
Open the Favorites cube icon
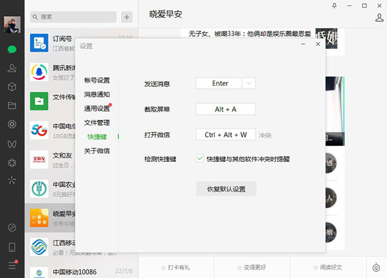(x=12, y=86)
